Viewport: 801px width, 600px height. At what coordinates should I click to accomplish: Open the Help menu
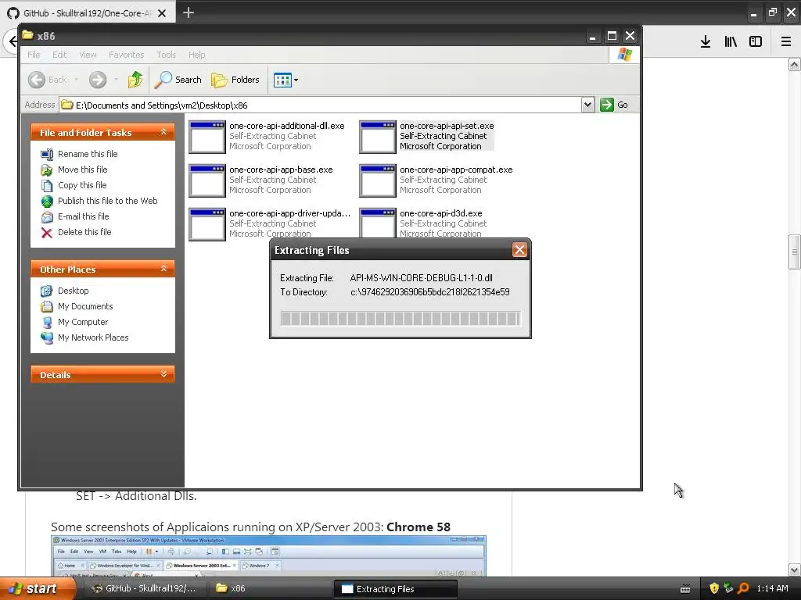pyautogui.click(x=196, y=55)
